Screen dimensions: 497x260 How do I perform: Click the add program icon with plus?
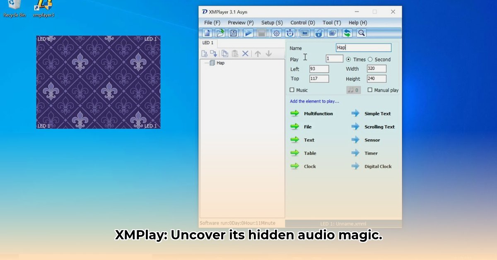tap(205, 53)
